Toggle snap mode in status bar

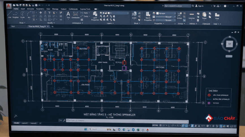[x=164, y=125]
